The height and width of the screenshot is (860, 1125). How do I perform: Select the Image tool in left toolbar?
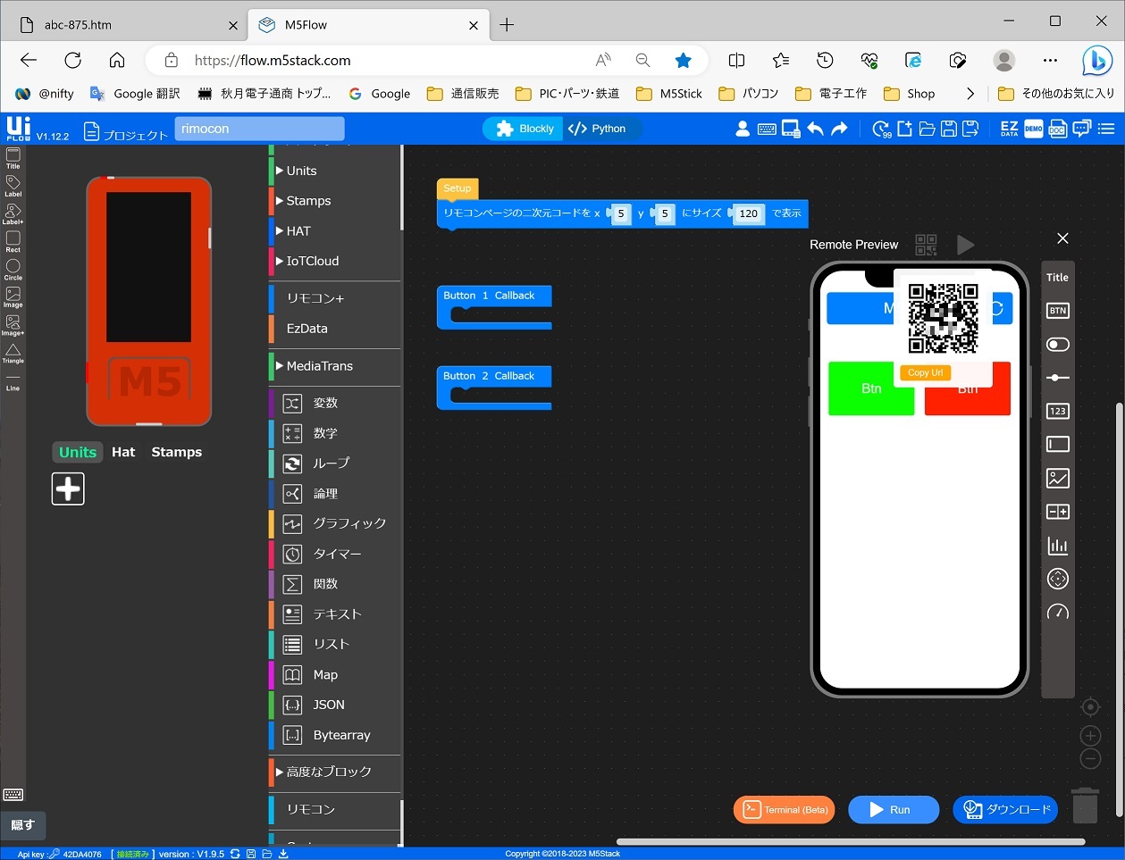click(x=13, y=296)
